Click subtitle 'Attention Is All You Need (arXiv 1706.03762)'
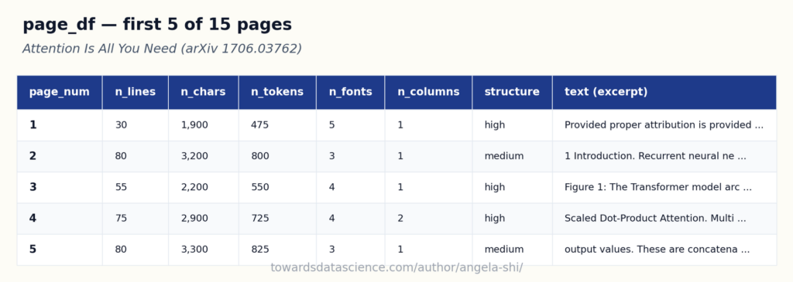 tap(162, 49)
